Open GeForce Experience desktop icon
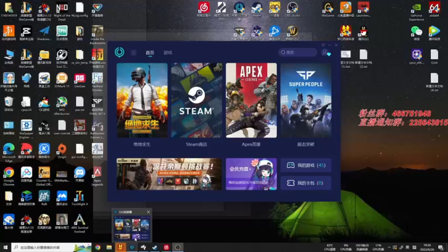The height and width of the screenshot is (252, 448). tap(416, 11)
